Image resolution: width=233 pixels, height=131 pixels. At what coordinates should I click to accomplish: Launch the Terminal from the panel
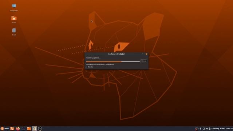[23, 128]
